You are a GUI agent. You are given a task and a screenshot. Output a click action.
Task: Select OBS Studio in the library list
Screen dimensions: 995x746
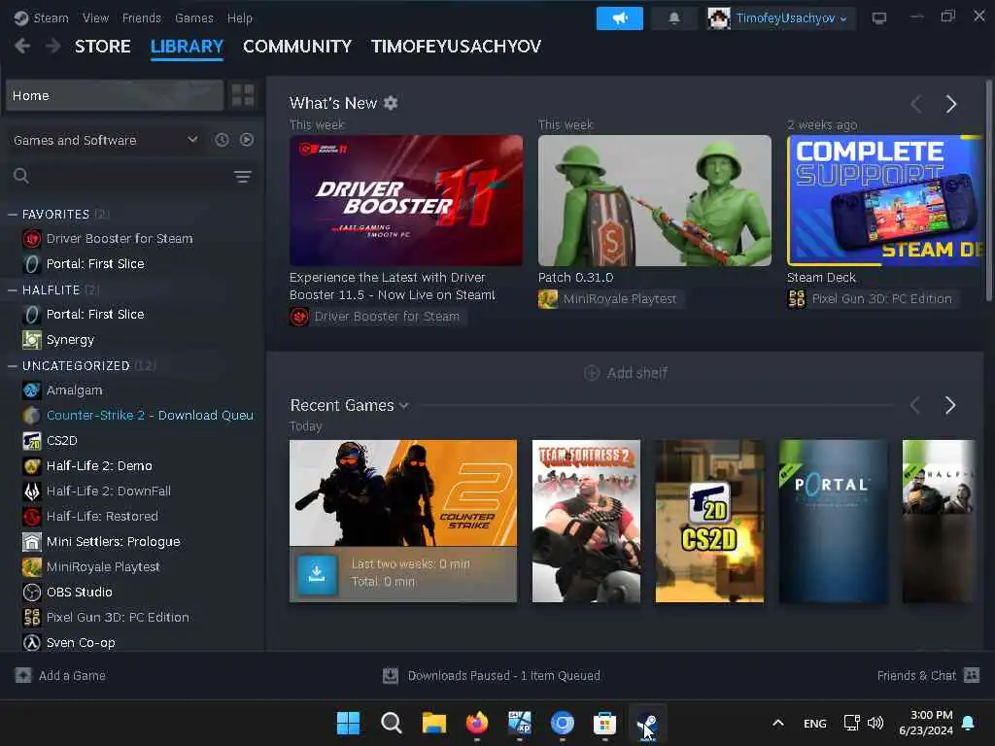[80, 592]
